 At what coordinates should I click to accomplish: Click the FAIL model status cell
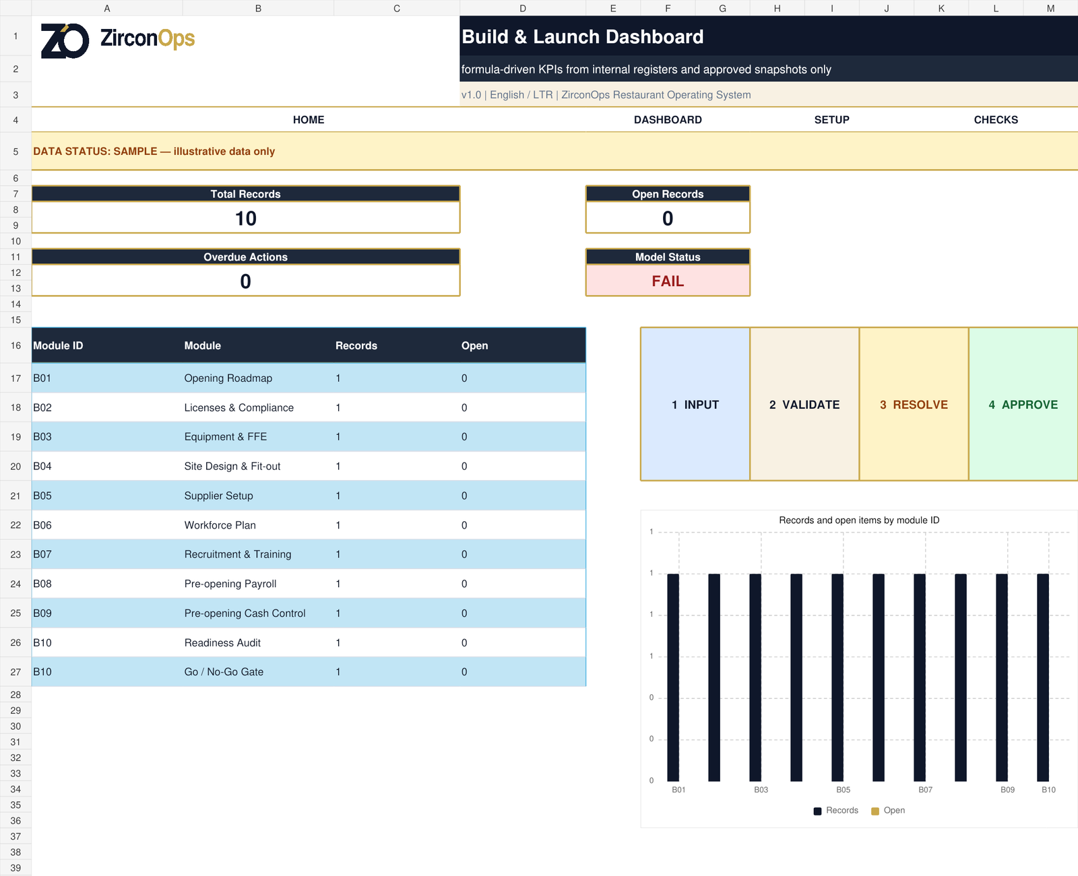(x=668, y=281)
